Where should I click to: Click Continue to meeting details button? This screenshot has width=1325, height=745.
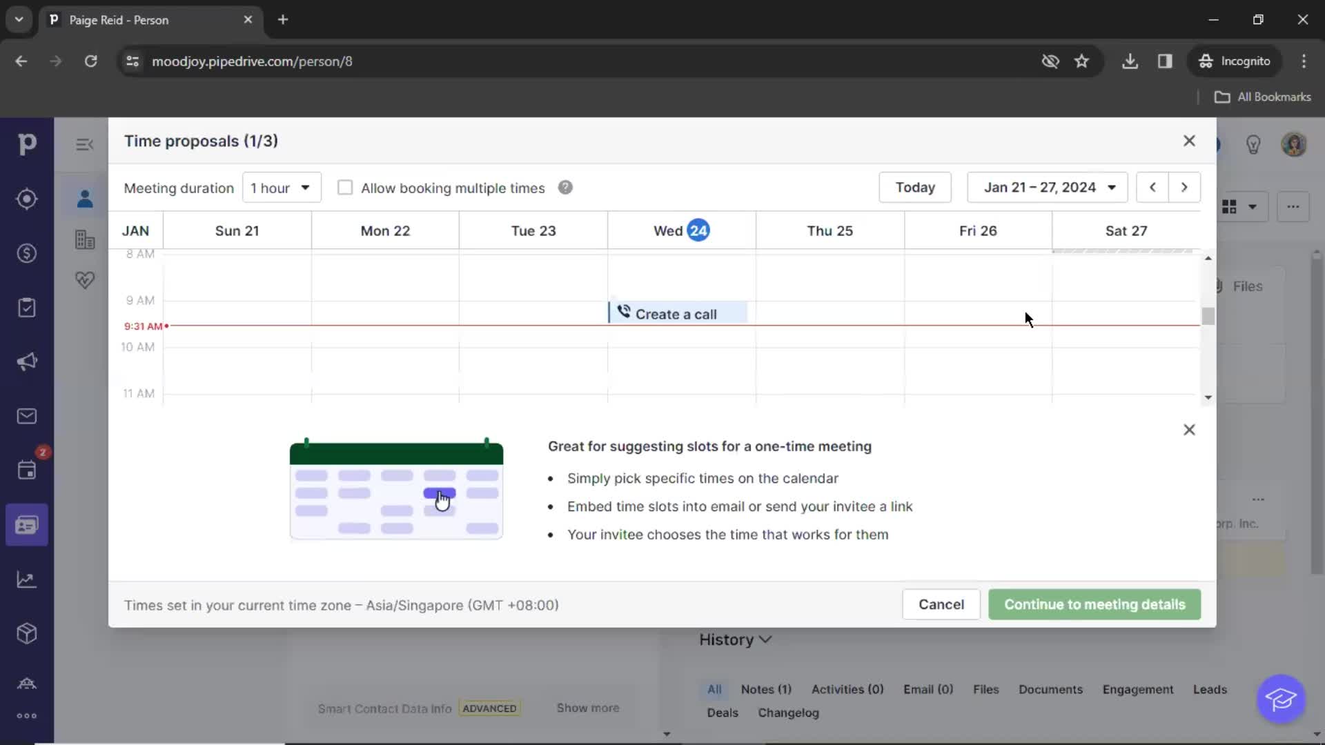(x=1095, y=604)
